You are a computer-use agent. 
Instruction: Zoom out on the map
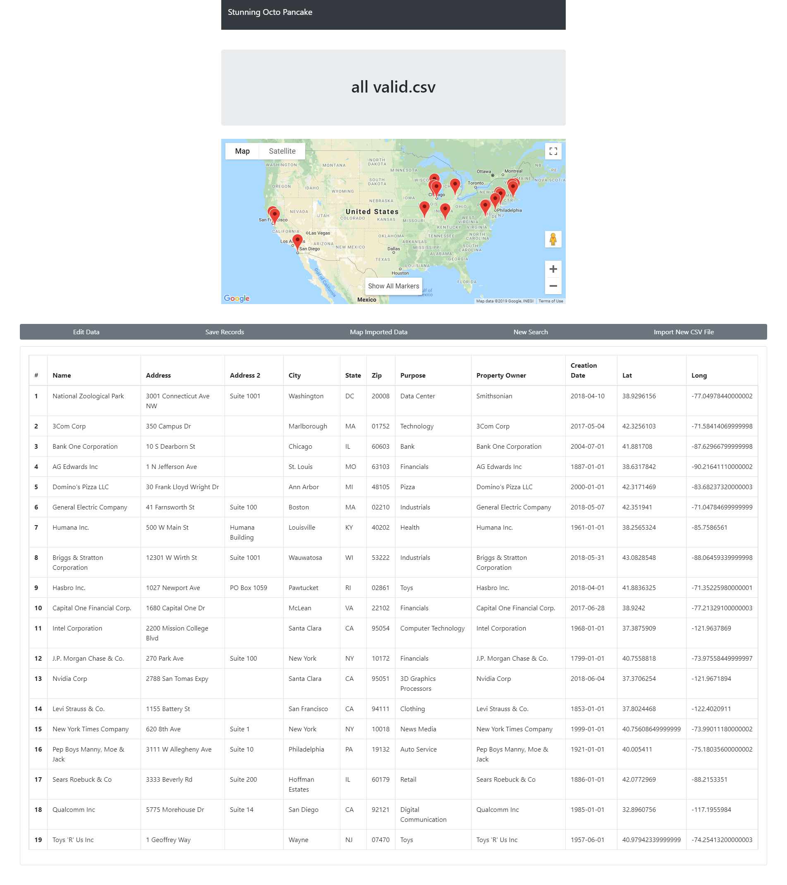click(553, 286)
